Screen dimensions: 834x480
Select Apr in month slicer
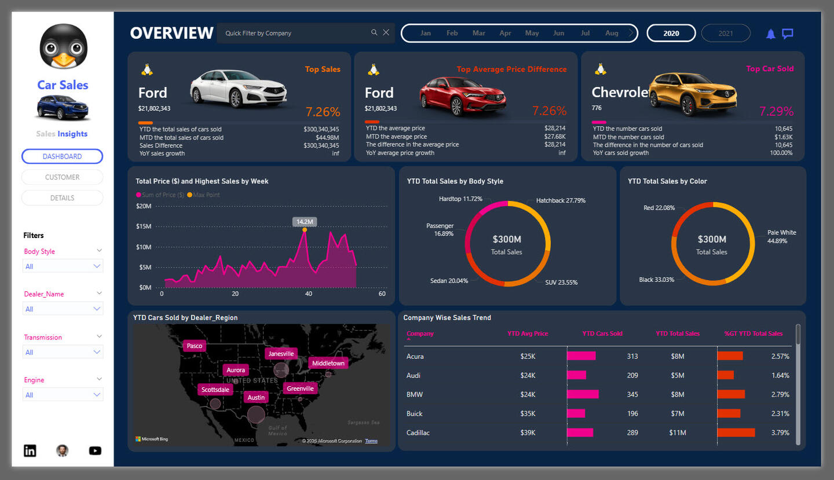[x=506, y=33]
